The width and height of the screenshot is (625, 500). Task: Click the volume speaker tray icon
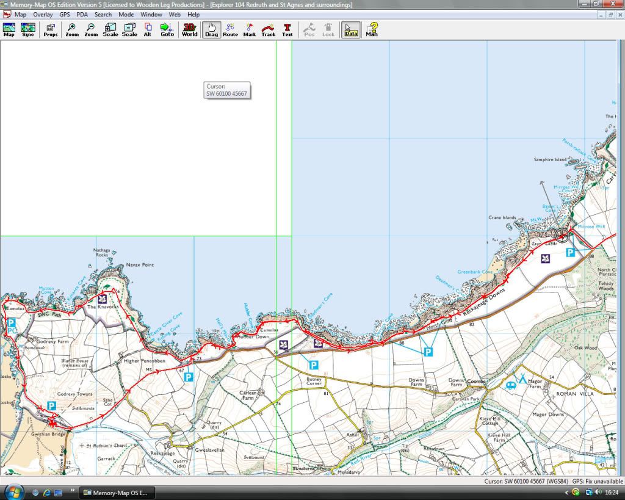coord(598,493)
